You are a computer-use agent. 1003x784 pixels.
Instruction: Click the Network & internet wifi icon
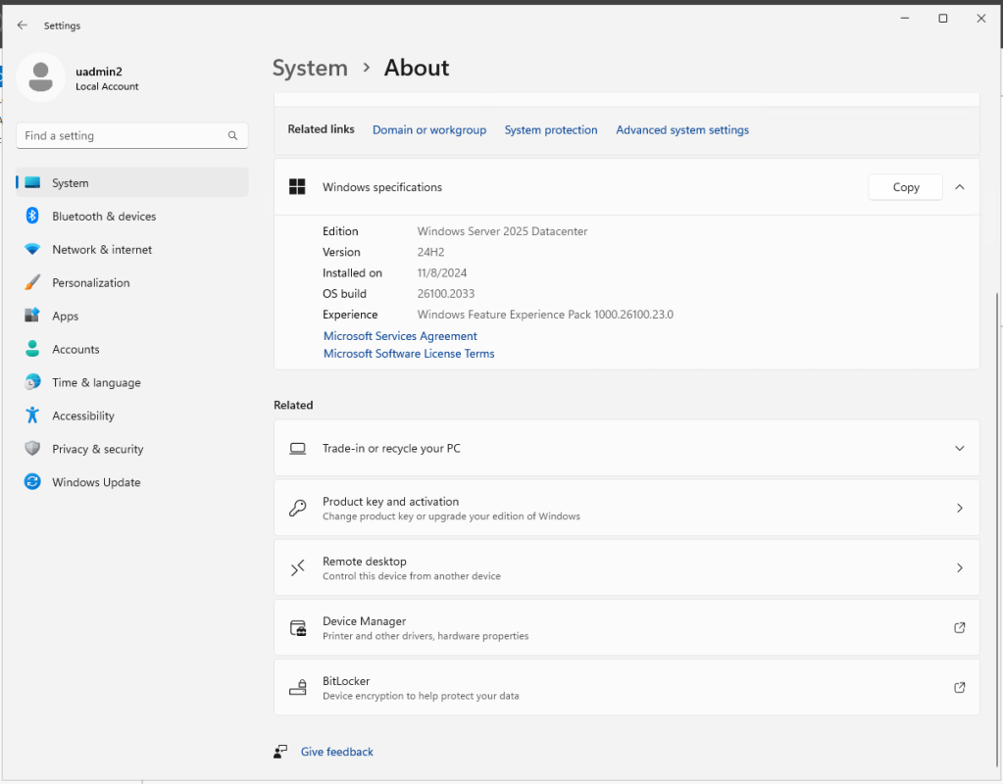click(32, 250)
